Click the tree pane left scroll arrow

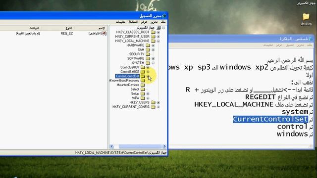[111, 146]
